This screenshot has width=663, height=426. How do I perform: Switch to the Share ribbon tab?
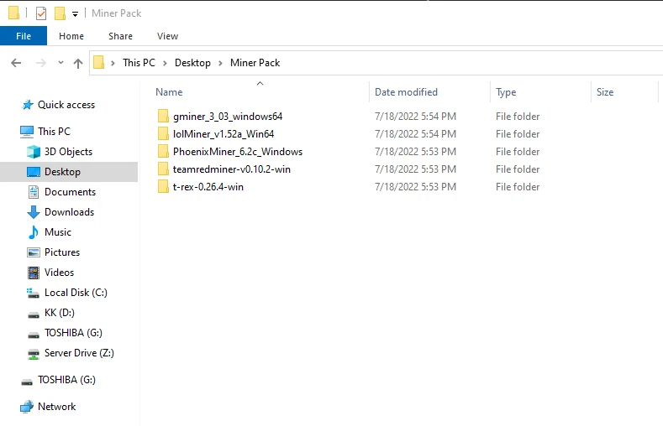(120, 36)
